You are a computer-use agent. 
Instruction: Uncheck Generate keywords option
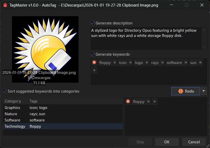point(93,54)
